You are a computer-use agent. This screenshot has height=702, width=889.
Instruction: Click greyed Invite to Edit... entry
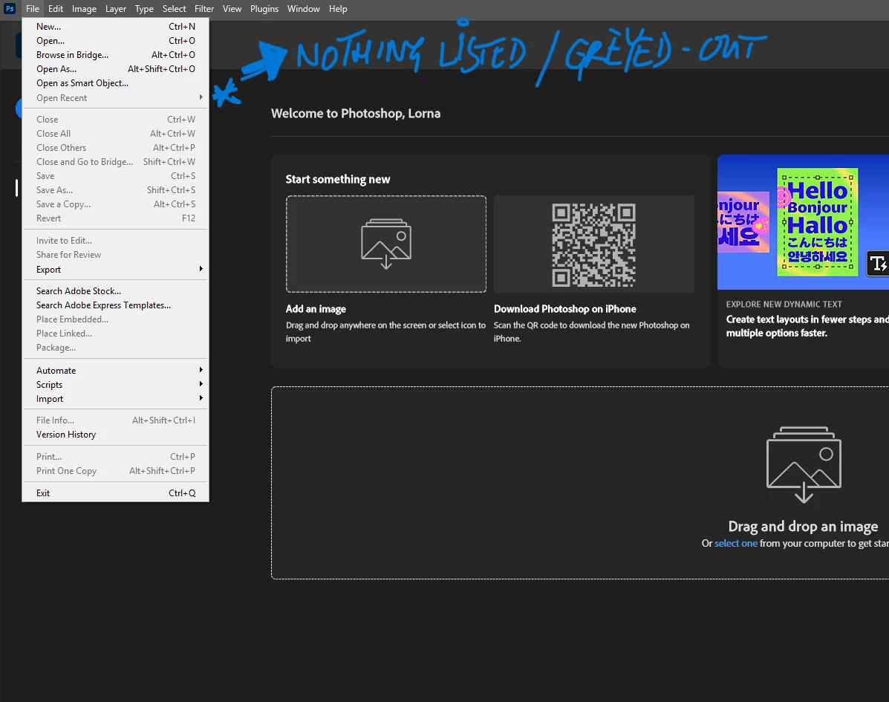click(x=116, y=241)
